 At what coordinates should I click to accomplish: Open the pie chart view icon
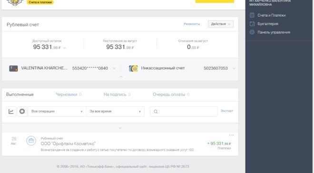(x=22, y=111)
